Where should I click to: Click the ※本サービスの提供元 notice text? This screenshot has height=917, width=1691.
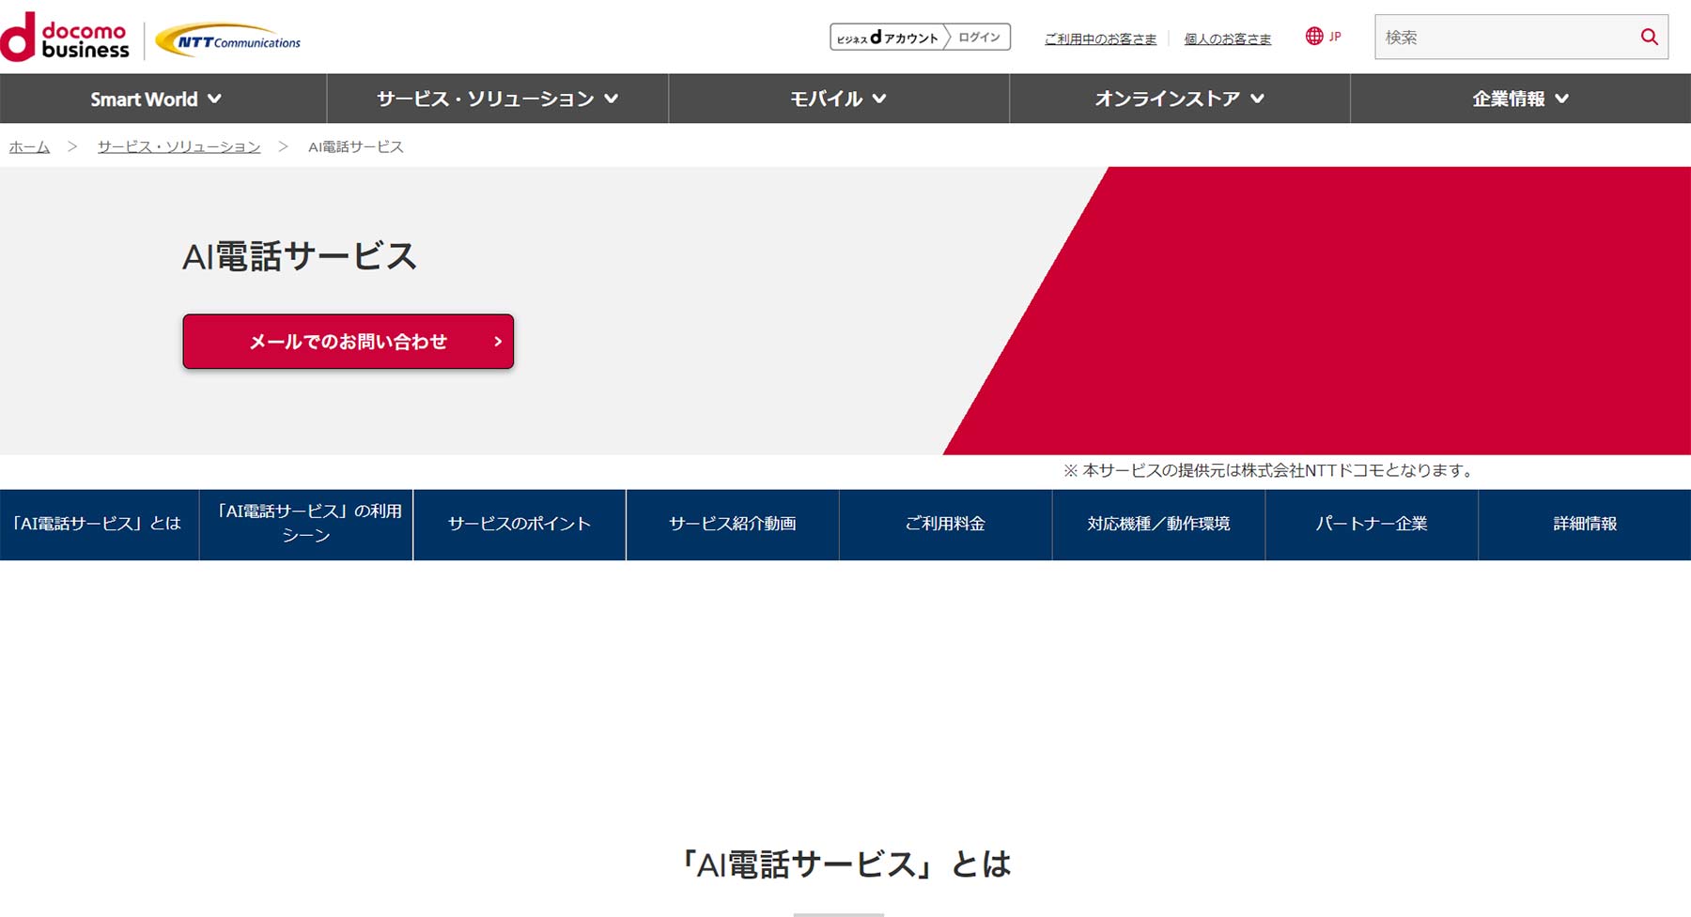1270,470
